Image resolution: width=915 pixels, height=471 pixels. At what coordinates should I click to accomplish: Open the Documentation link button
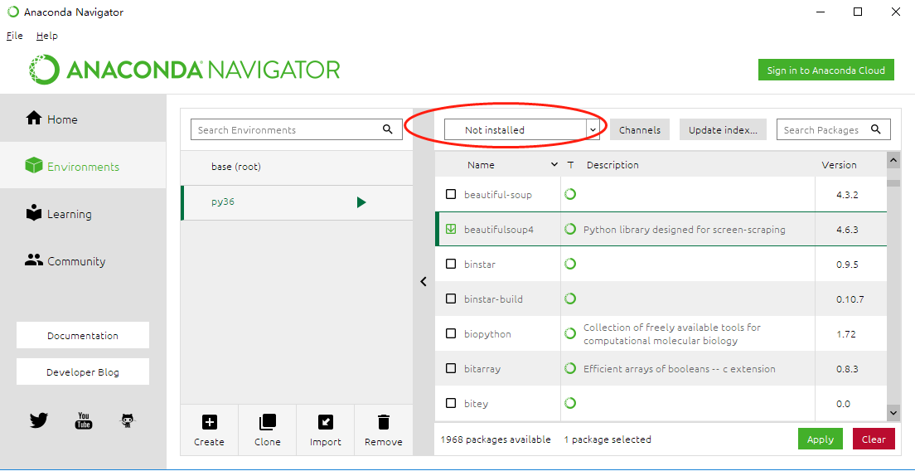click(x=83, y=336)
